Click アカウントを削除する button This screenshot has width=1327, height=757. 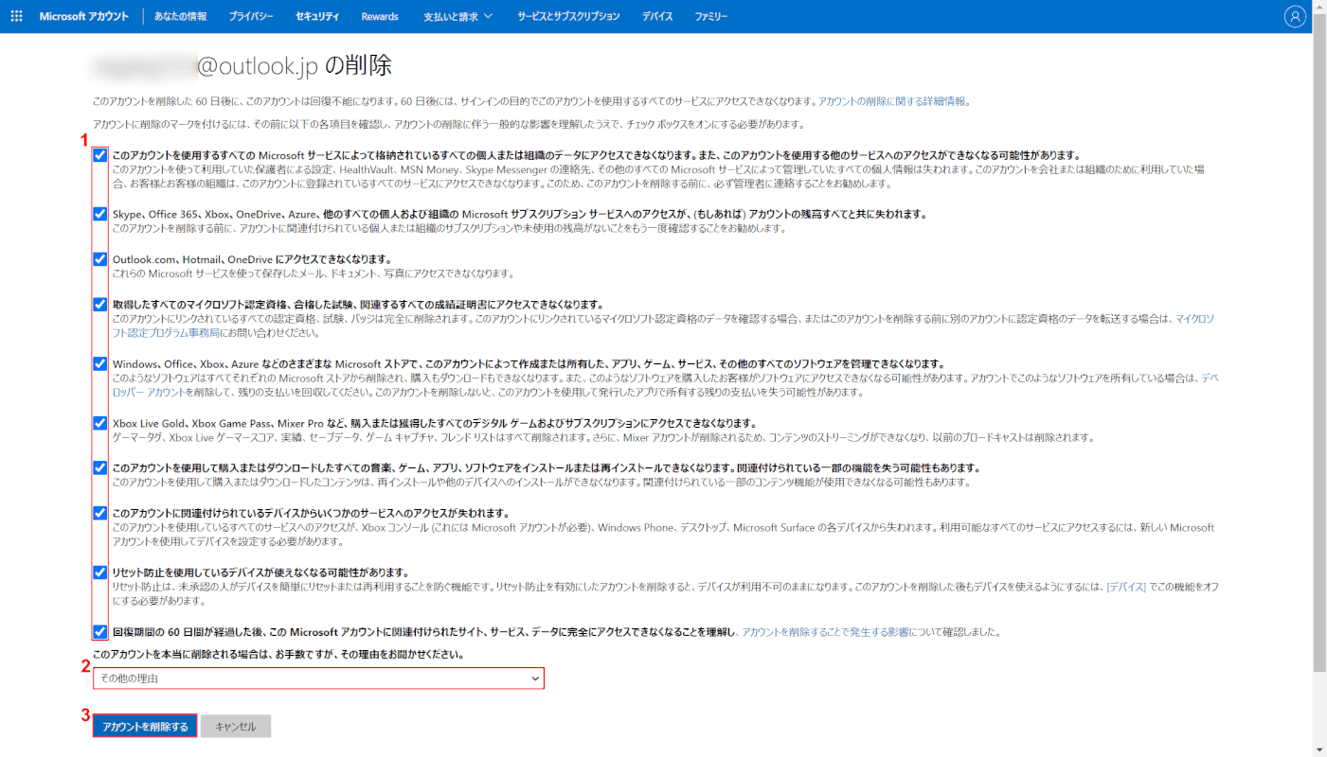click(145, 726)
